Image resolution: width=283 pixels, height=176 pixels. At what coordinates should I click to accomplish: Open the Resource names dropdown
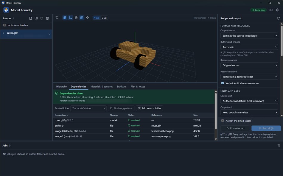point(249,65)
